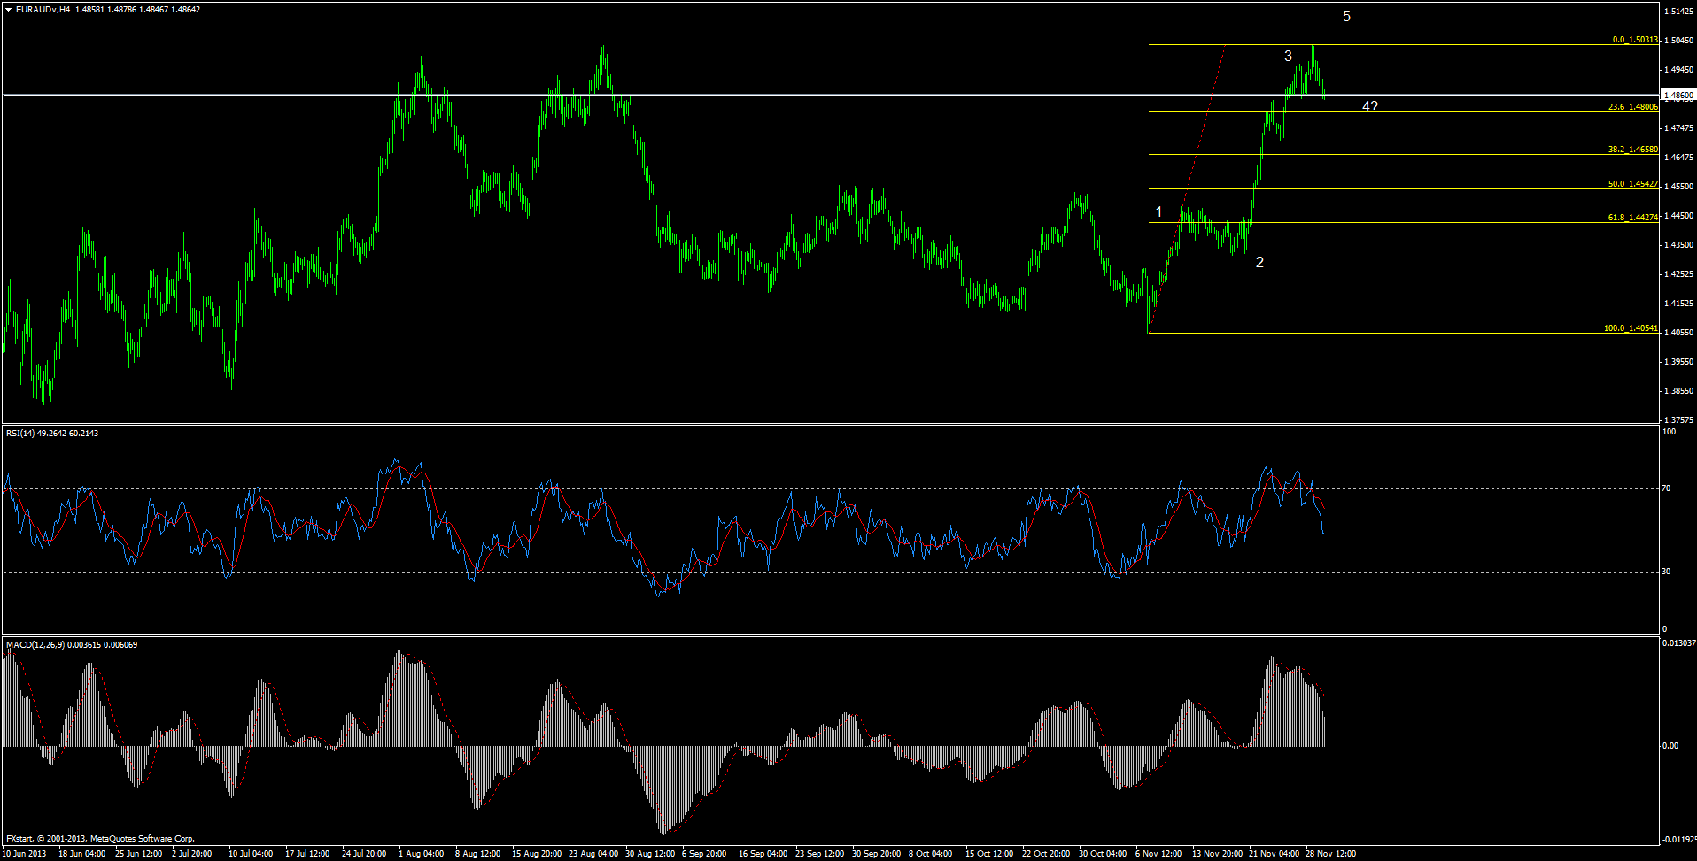Click the price scale value 1.37575
The width and height of the screenshot is (1697, 861).
1679,420
